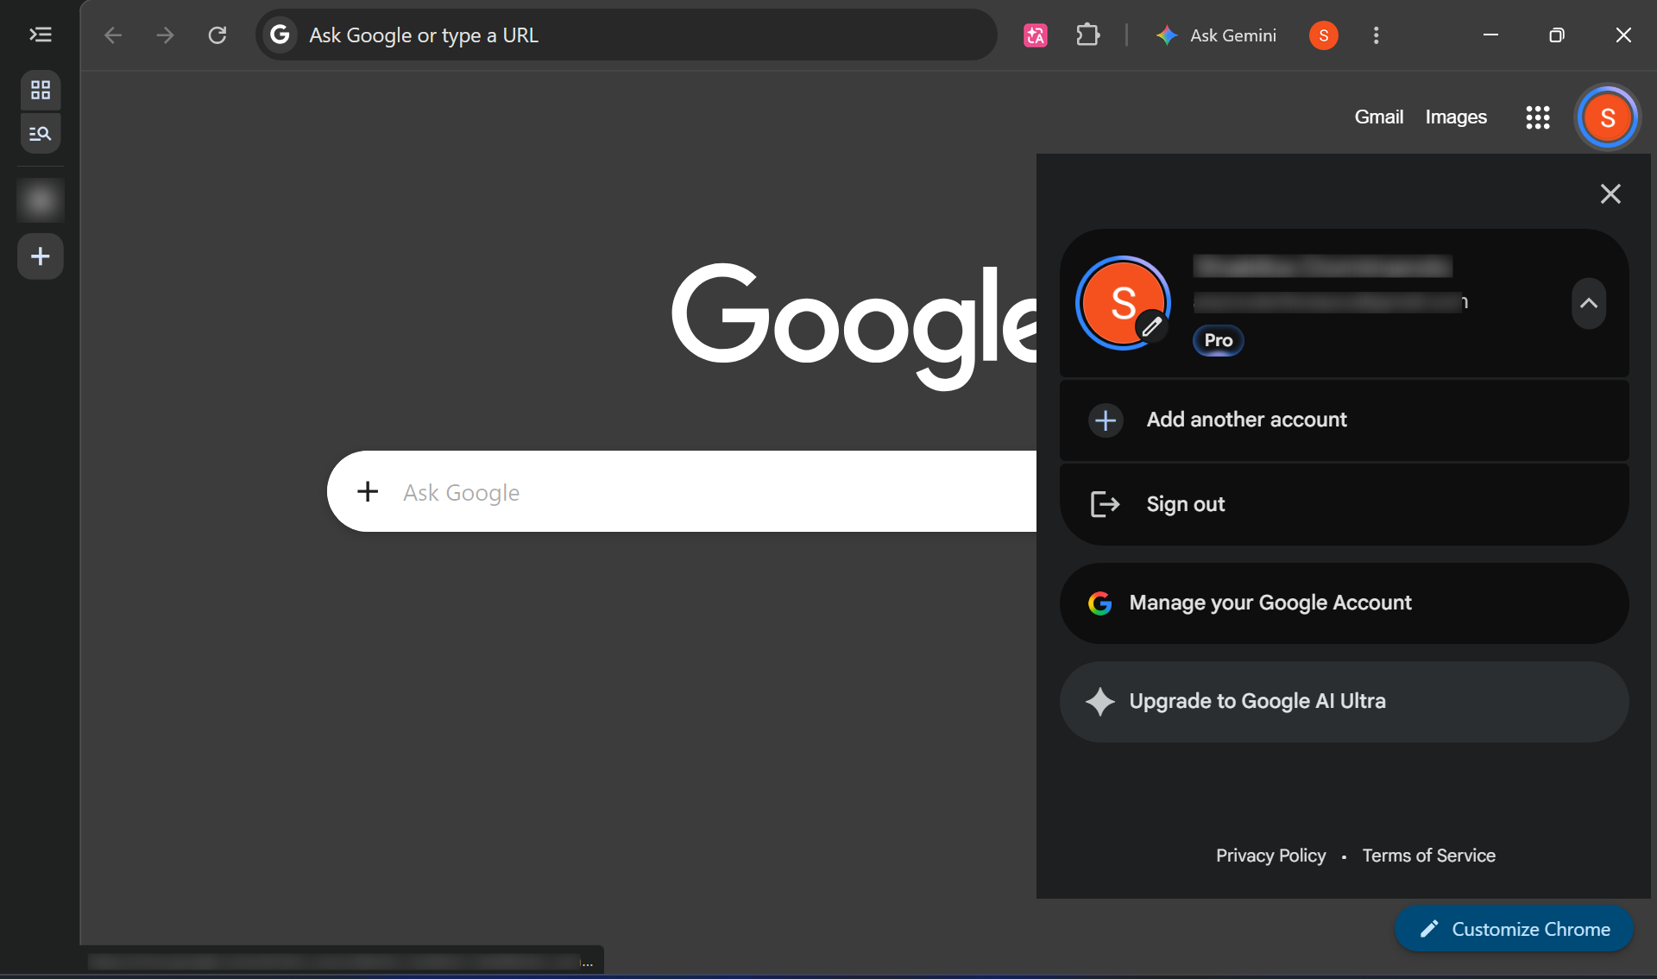Image resolution: width=1657 pixels, height=979 pixels.
Task: Click Customize Chrome button
Action: coord(1515,929)
